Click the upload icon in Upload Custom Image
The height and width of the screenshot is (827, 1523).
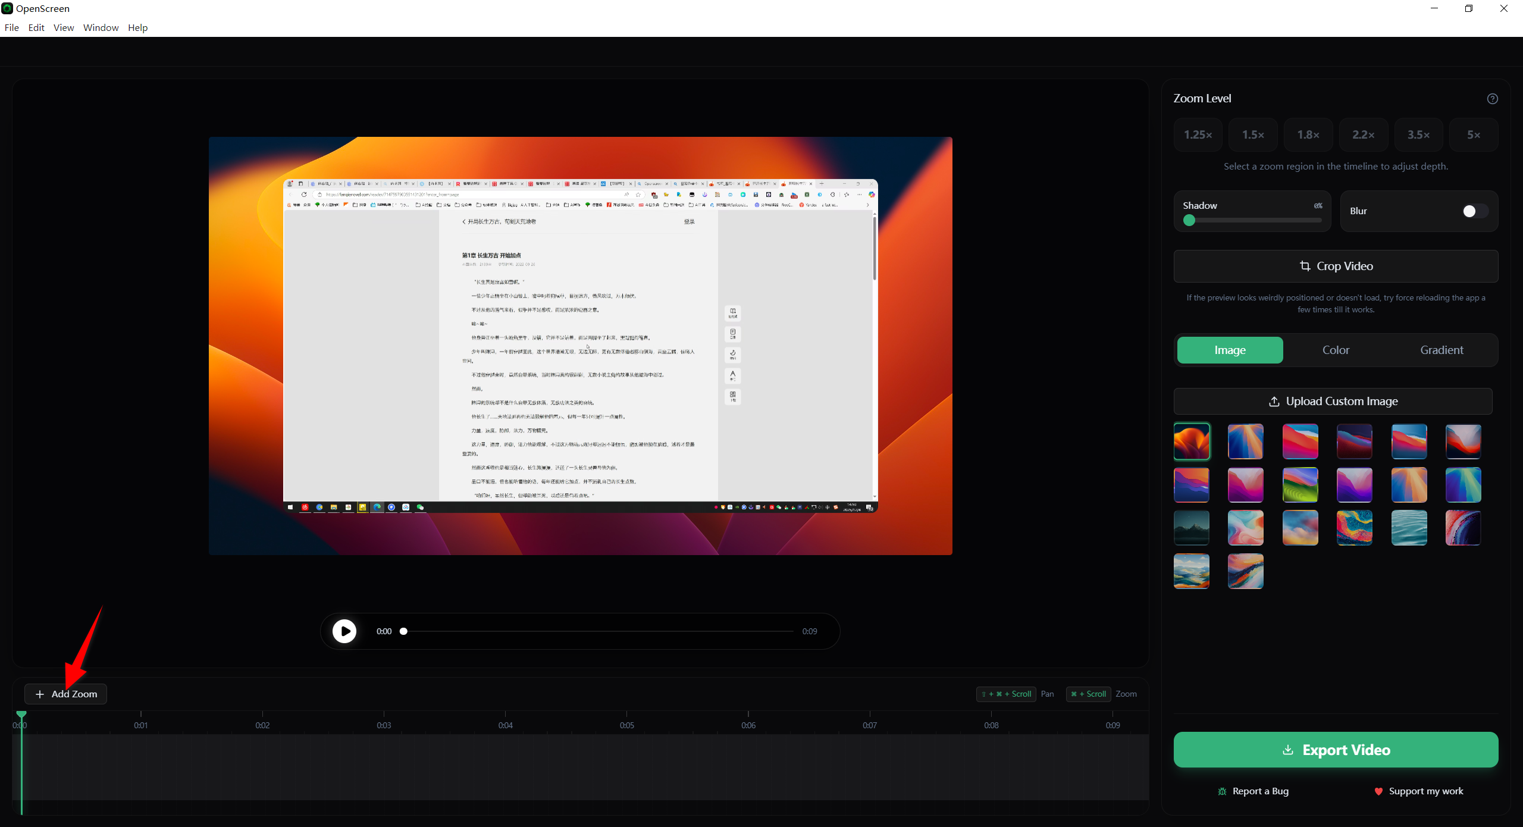(x=1274, y=401)
